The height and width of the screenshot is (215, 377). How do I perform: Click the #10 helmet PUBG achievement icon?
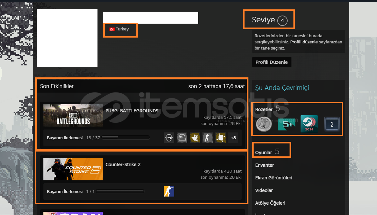point(182,138)
